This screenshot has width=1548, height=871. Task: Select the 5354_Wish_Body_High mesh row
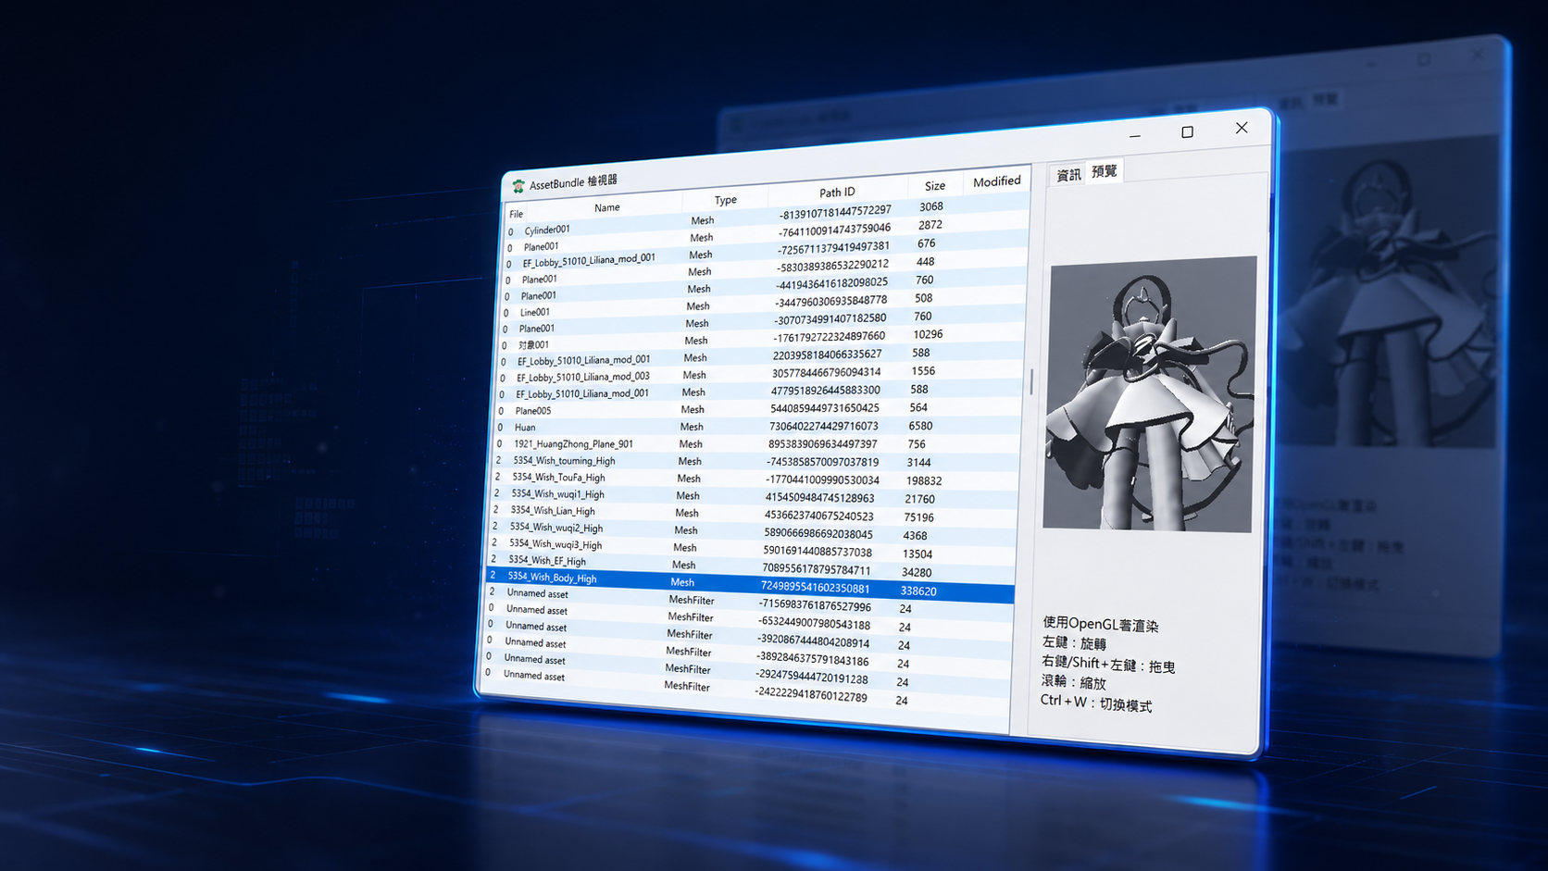tap(751, 584)
